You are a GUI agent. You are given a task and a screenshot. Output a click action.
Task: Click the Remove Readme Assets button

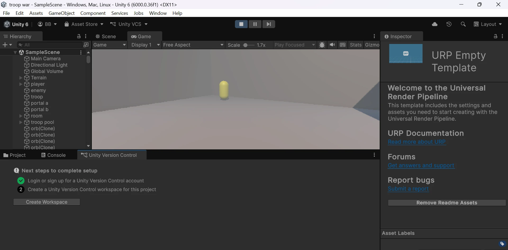tap(447, 203)
